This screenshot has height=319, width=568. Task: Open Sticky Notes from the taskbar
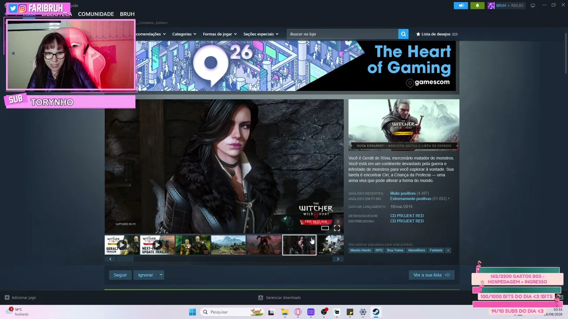click(x=350, y=312)
